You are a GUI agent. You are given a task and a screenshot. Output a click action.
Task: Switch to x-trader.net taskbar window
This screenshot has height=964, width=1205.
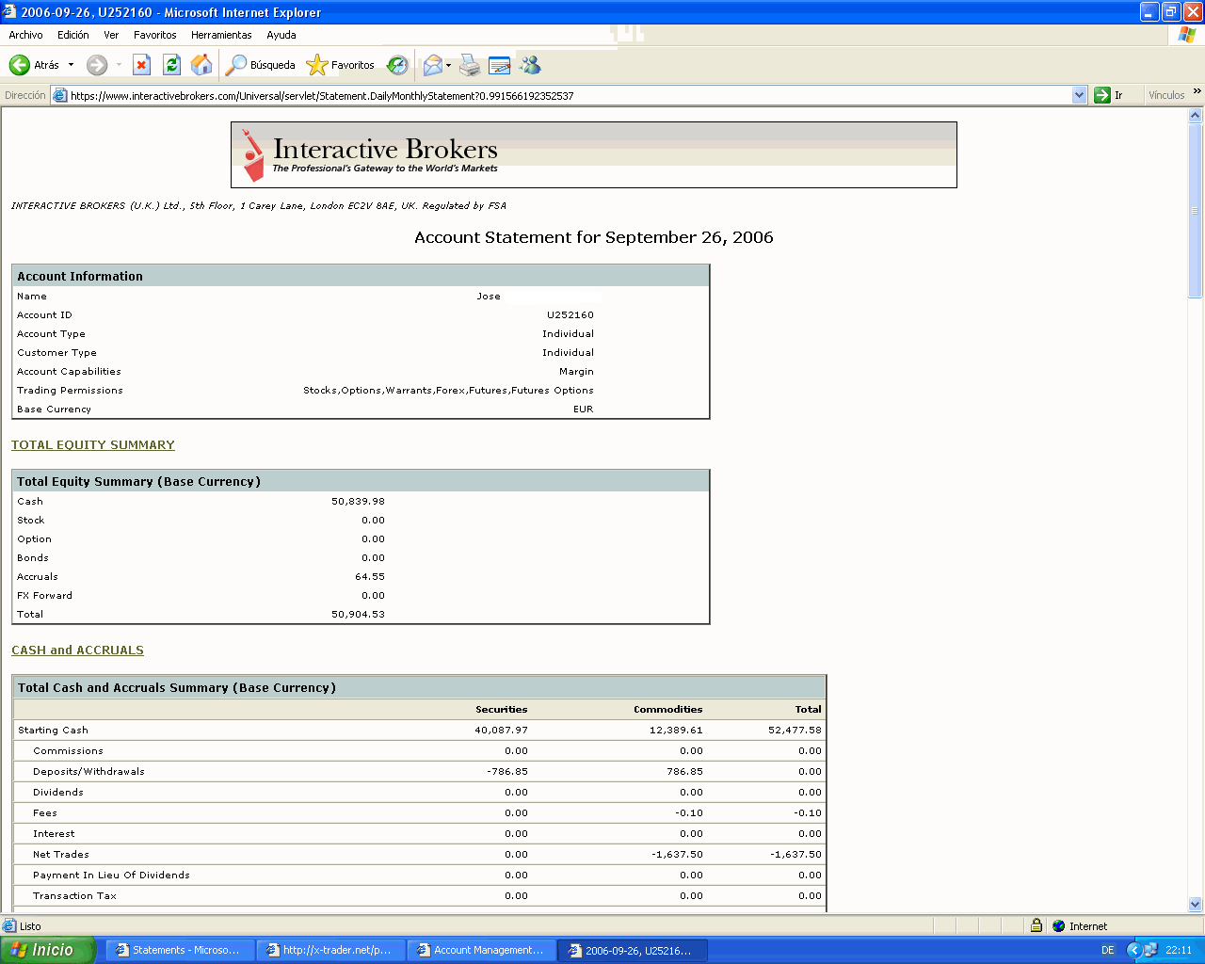click(330, 951)
